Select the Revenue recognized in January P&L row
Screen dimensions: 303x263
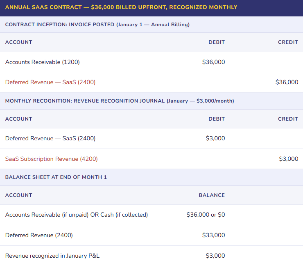click(x=52, y=256)
